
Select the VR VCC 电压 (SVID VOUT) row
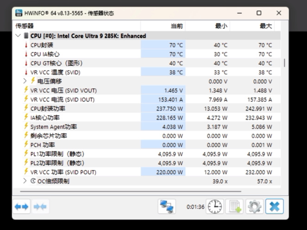coord(151,90)
